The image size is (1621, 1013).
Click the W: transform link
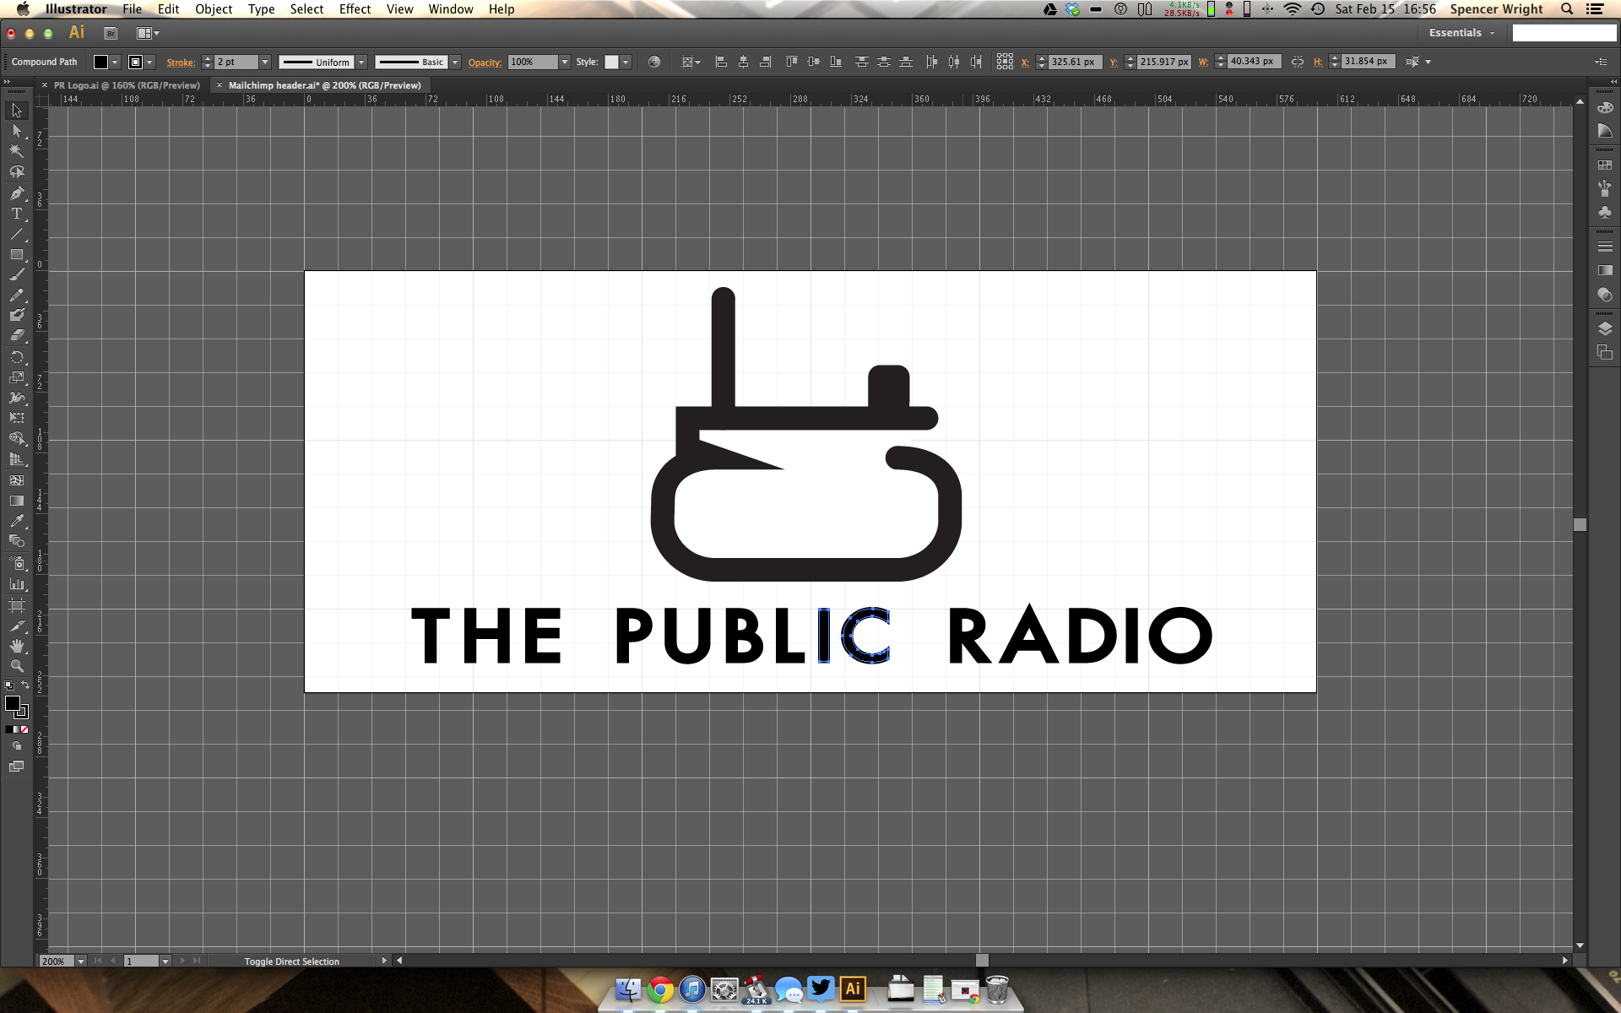(1203, 62)
